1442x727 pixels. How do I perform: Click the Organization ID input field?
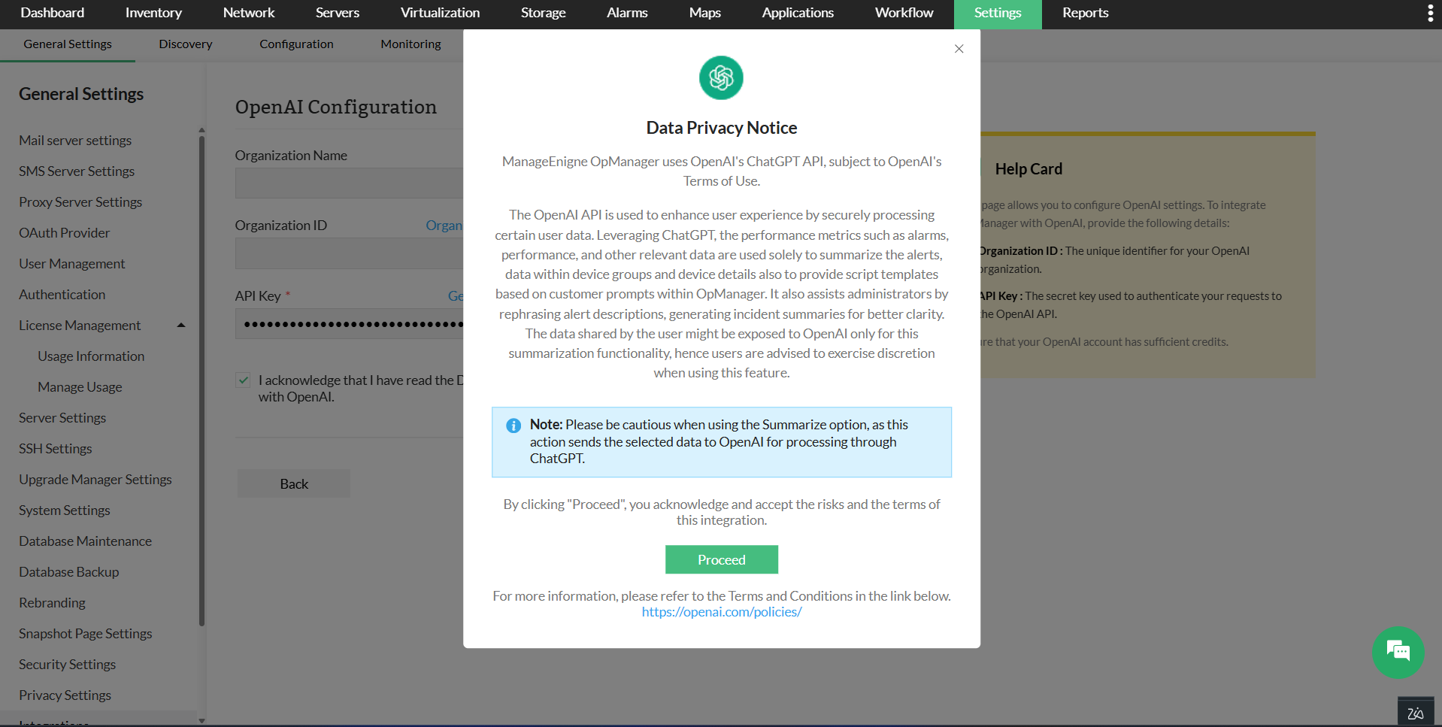349,253
